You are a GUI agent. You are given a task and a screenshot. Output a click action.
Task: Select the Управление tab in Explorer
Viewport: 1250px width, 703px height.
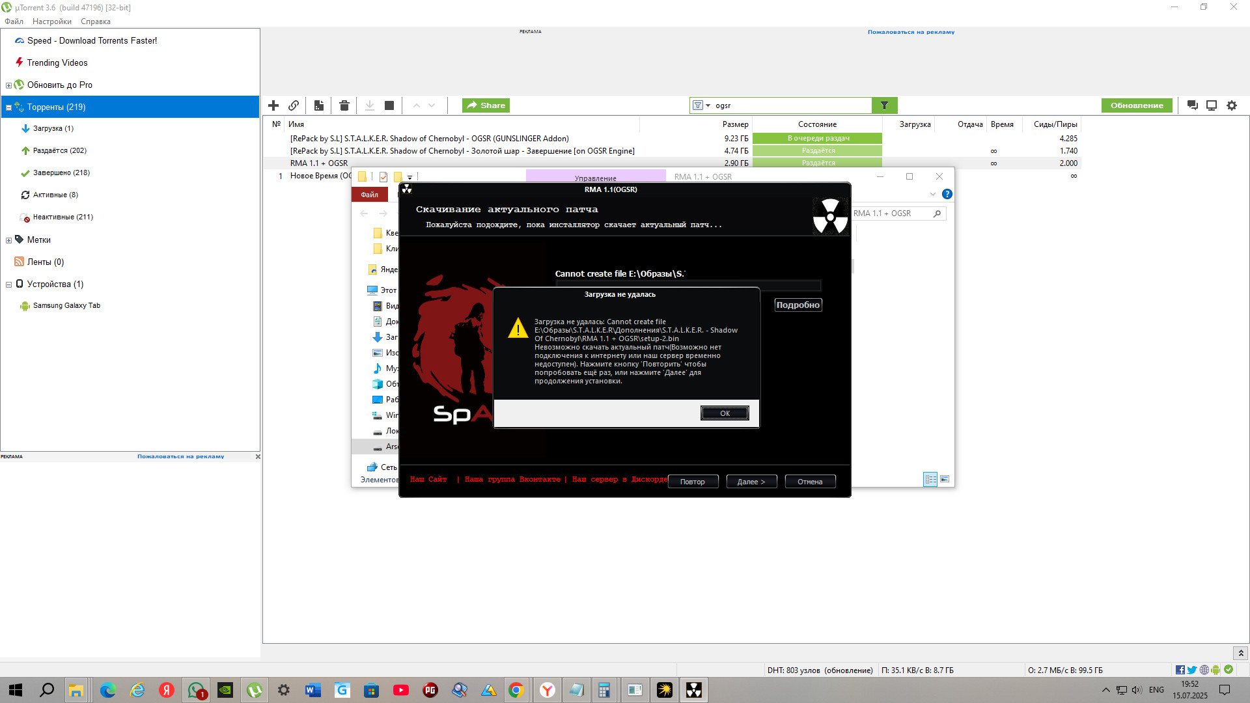pyautogui.click(x=596, y=176)
